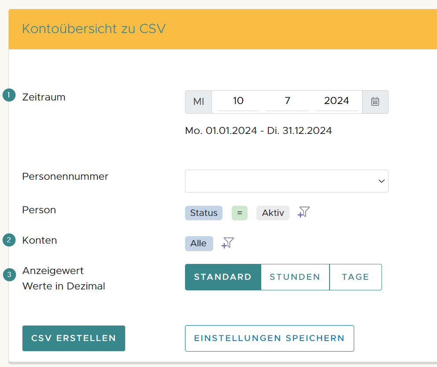Click EINSTELLUNGEN SPEICHERN to save settings
This screenshot has width=437, height=367.
269,338
